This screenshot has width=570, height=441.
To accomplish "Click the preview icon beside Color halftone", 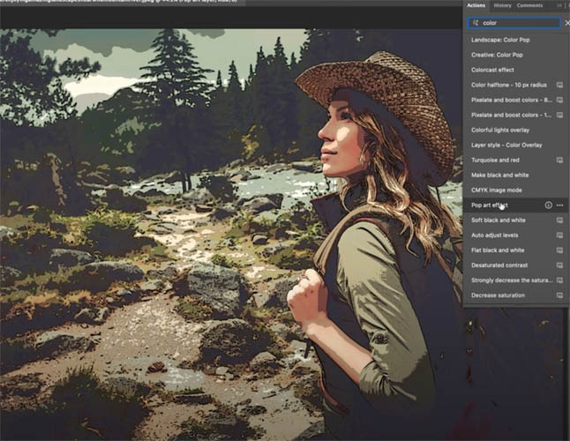I will click(559, 85).
